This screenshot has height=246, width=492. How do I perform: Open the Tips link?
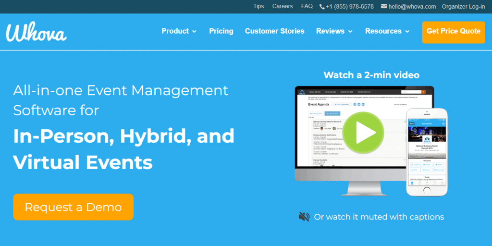[x=258, y=6]
